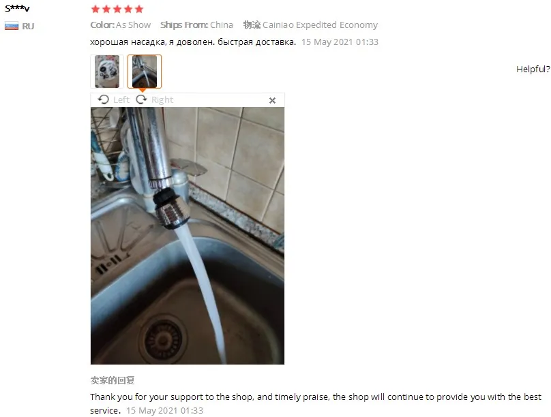Click the Russian flag icon
This screenshot has height=417, width=551.
pos(11,27)
